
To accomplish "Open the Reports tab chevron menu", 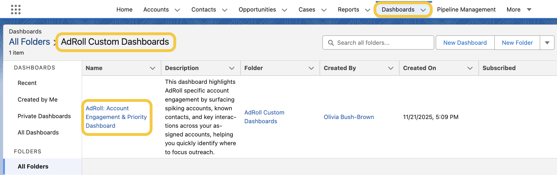I will [368, 10].
